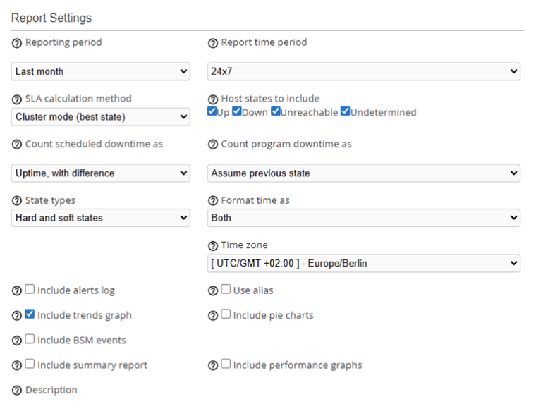Click help icon beside Count scheduled downtime as
Screen dimensions: 536x404
[x=17, y=145]
